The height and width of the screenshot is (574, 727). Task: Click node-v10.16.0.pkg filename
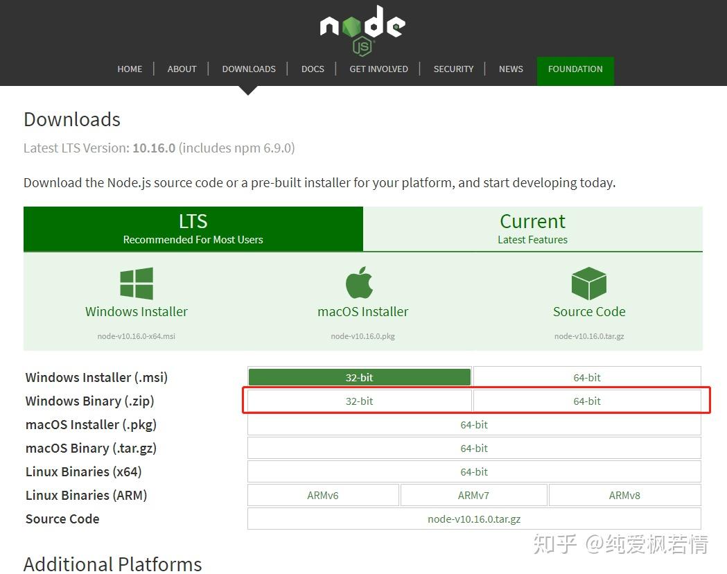pyautogui.click(x=363, y=336)
